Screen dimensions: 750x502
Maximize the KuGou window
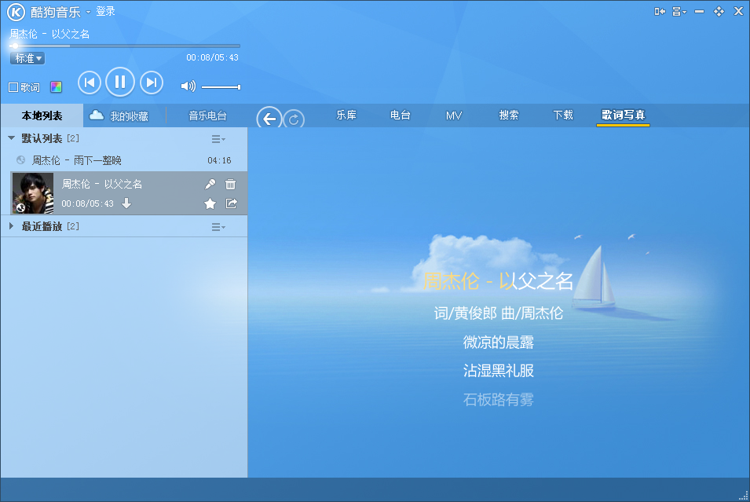pos(719,12)
